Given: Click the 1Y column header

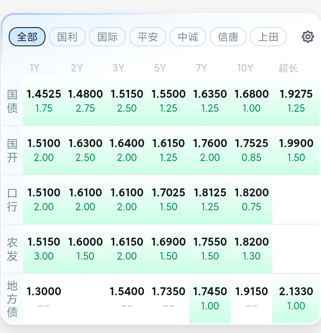Looking at the screenshot, I should click(35, 68).
